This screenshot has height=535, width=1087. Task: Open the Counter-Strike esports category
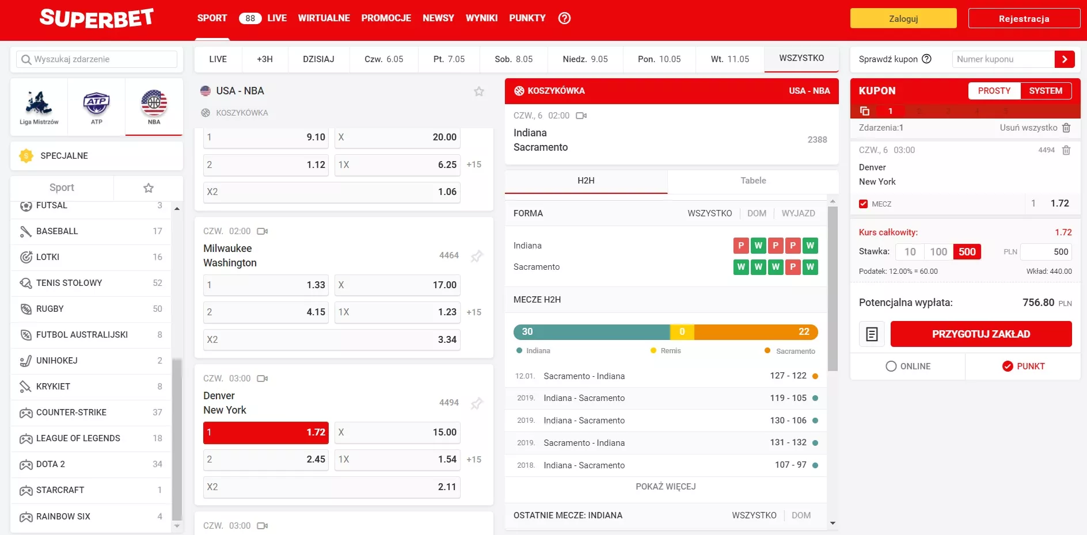click(x=91, y=412)
